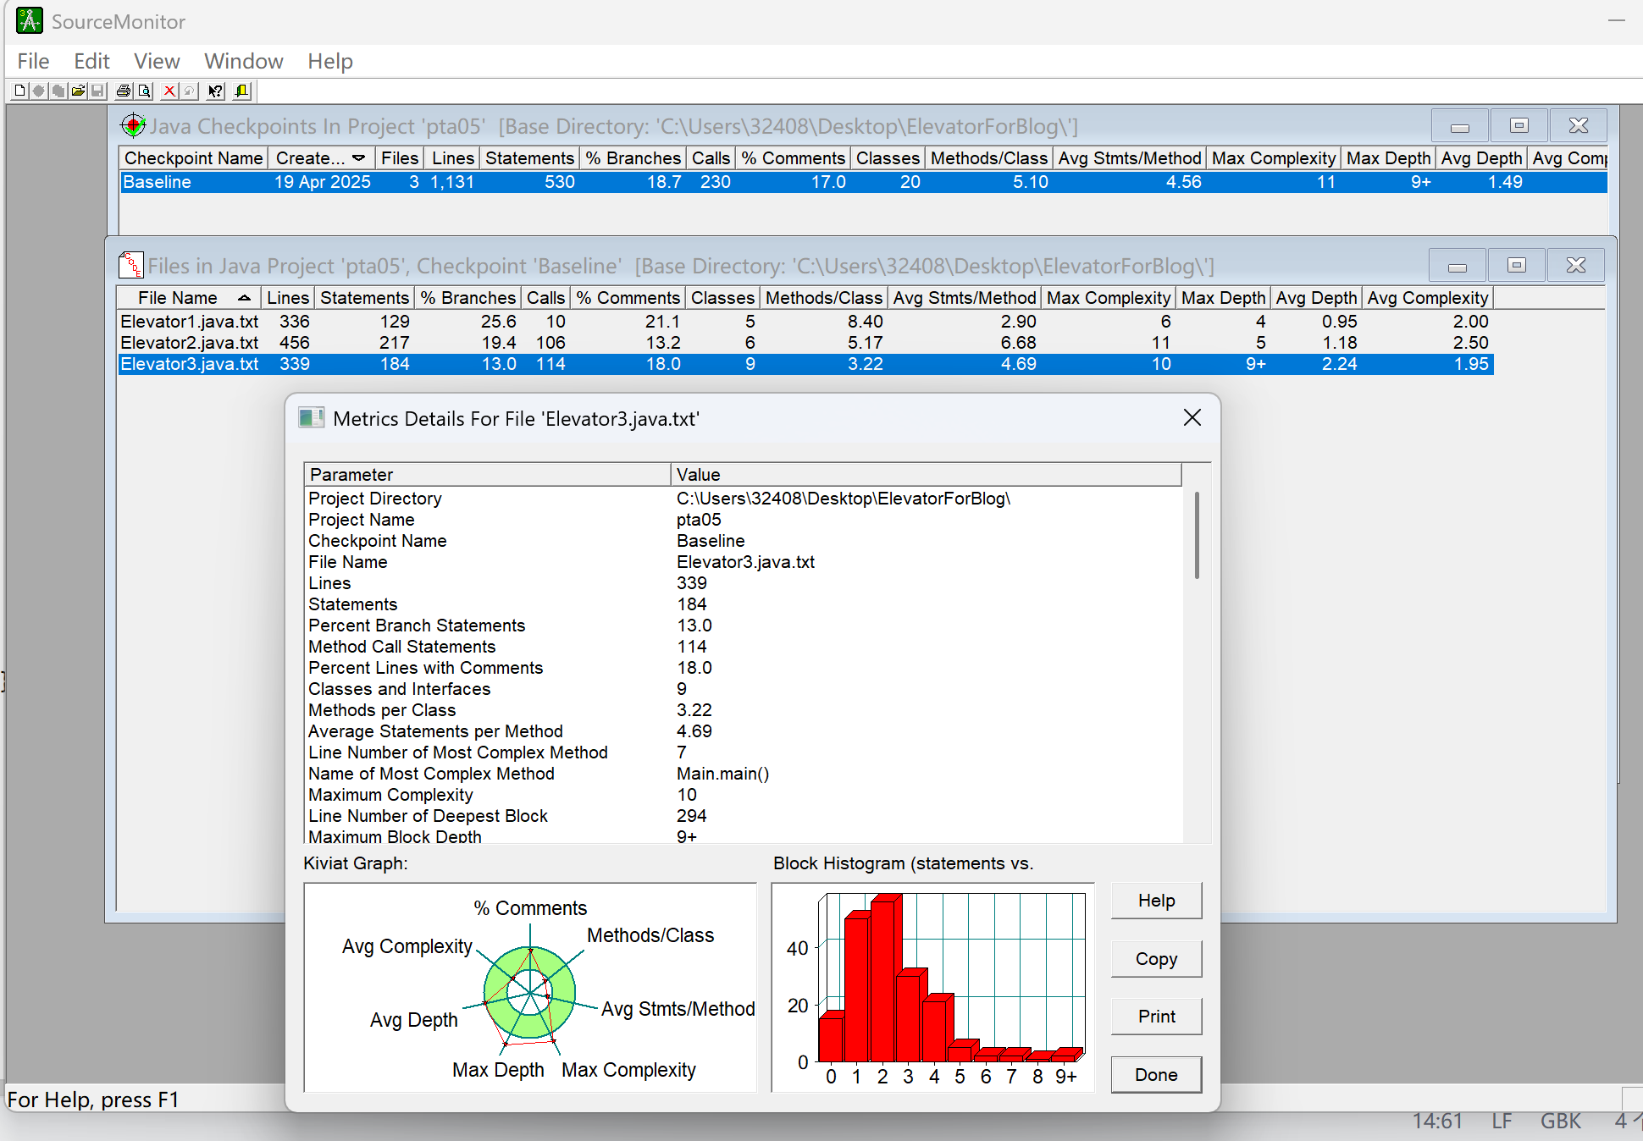Click the context help pointer icon
Image resolution: width=1643 pixels, height=1141 pixels.
(216, 91)
